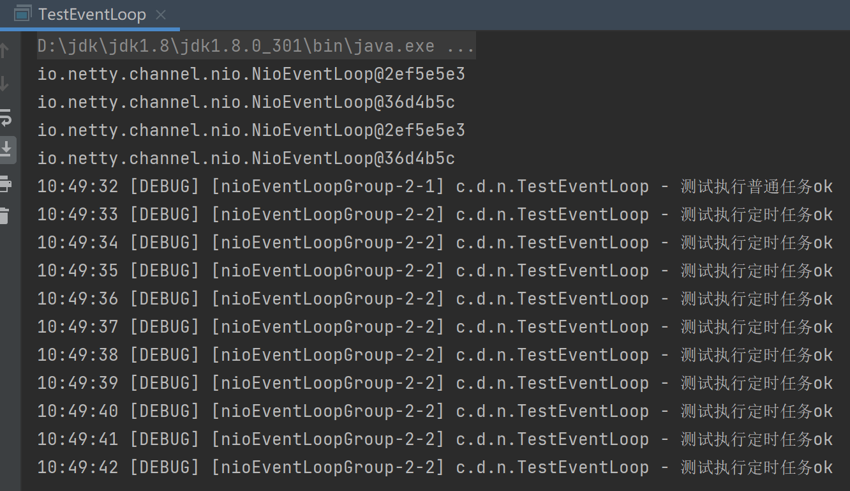
Task: Click the message text on 10:49:40 line
Action: 756,412
